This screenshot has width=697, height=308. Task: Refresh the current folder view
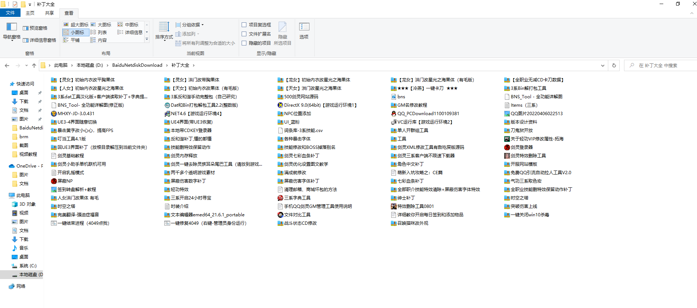(x=614, y=66)
